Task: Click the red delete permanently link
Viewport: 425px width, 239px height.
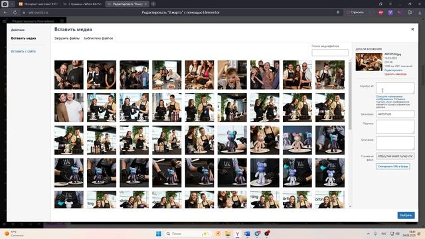Action: click(395, 74)
